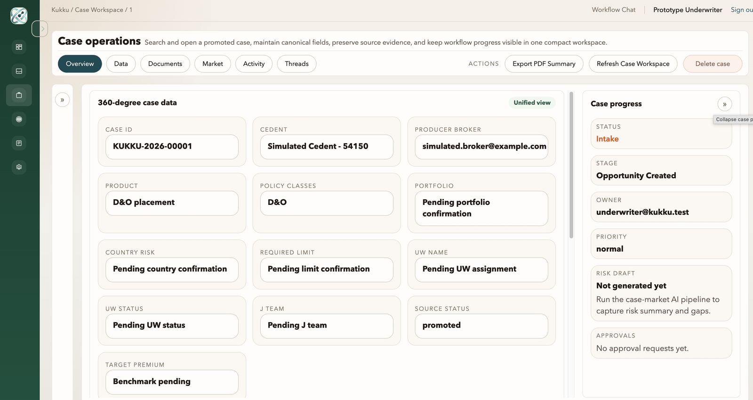This screenshot has height=400, width=753.
Task: Click the Product field D&O placement
Action: pos(172,203)
